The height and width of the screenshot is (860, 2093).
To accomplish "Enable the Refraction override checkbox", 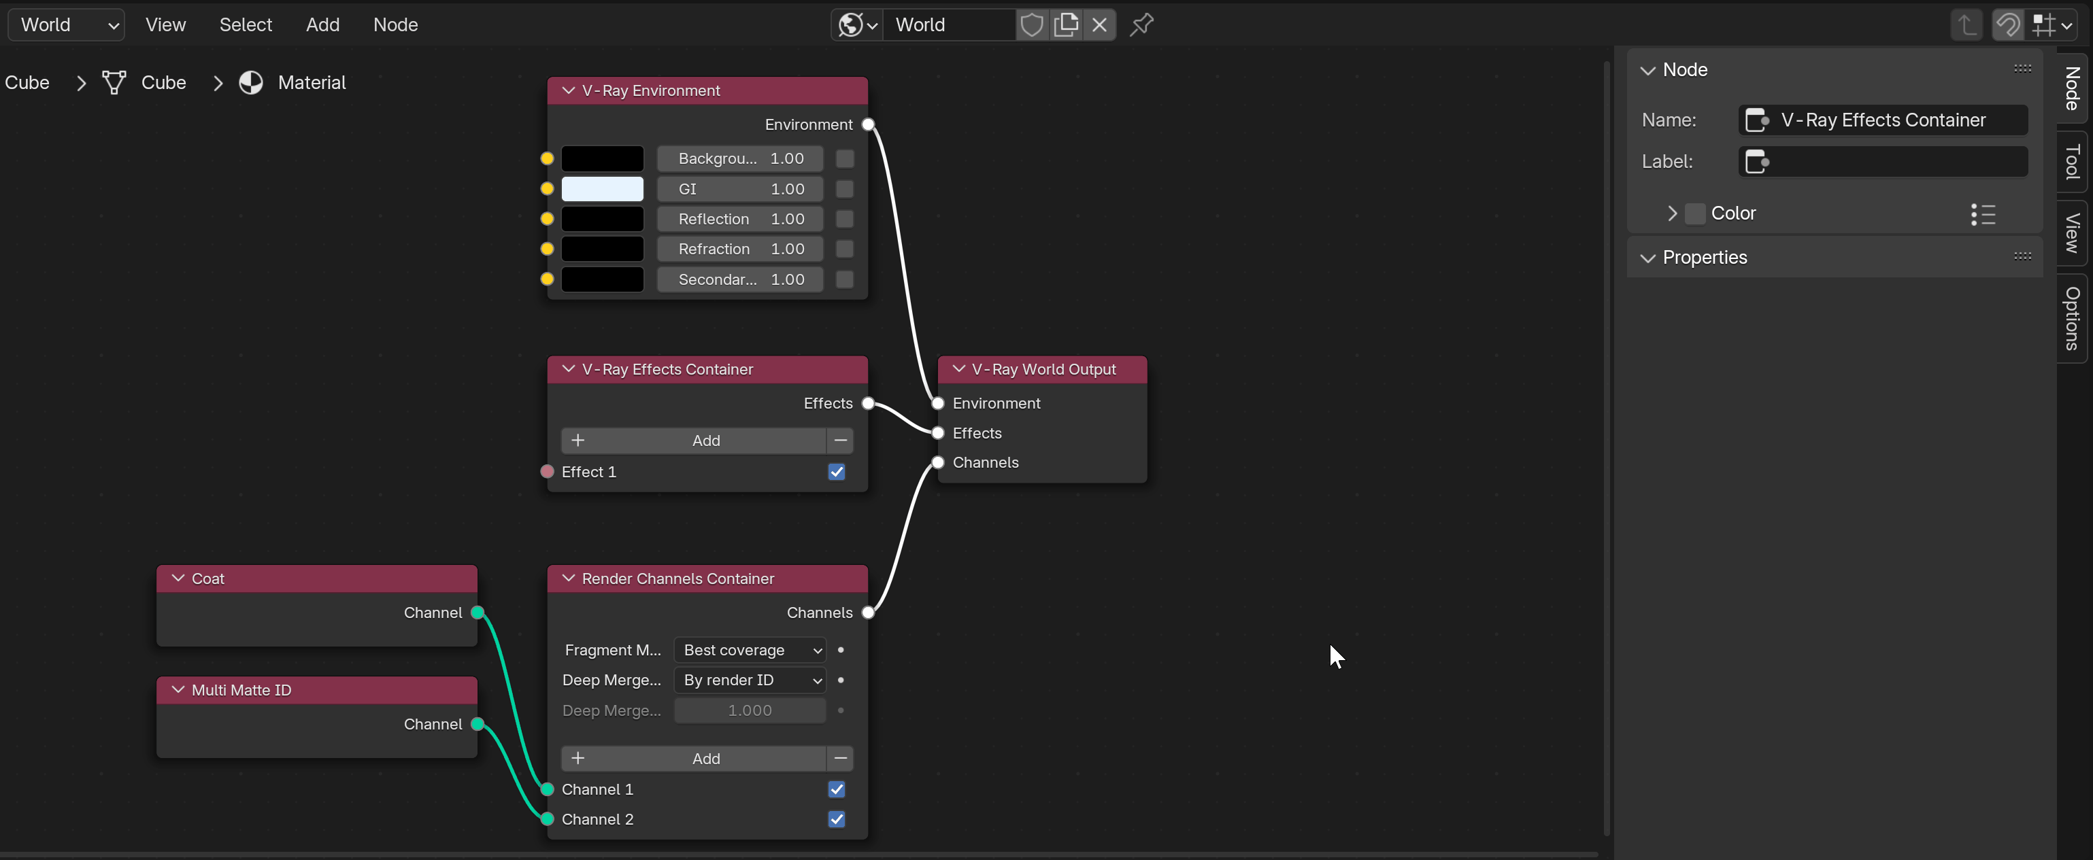I will click(x=844, y=250).
